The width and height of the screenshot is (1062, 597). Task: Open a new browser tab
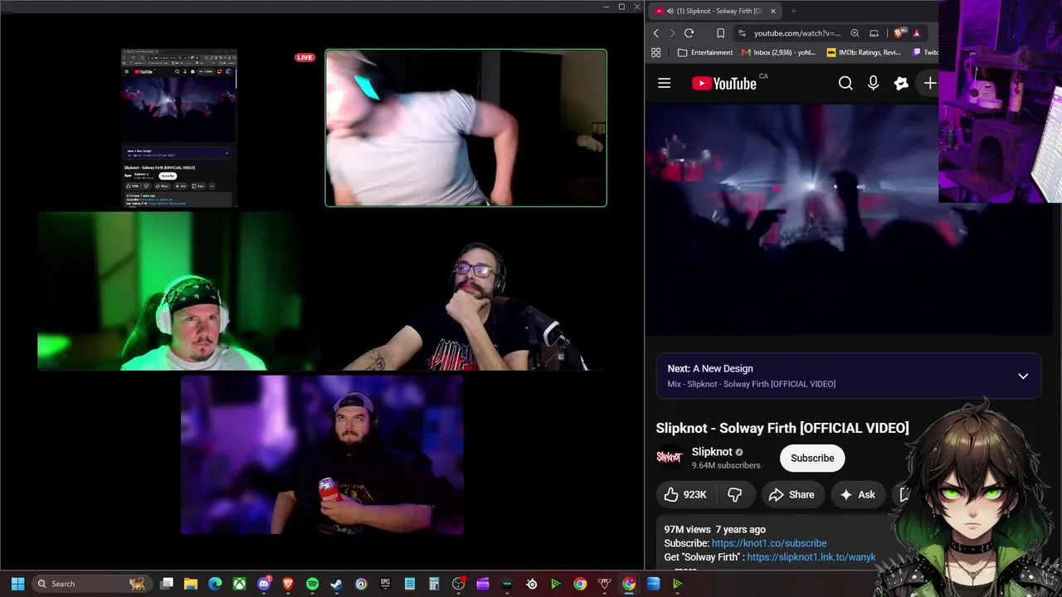coord(793,11)
